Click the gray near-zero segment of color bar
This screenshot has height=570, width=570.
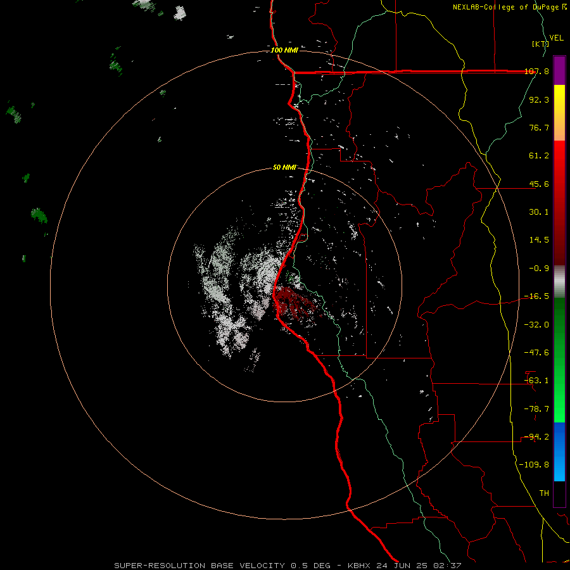(559, 281)
